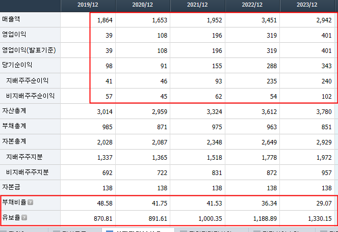This screenshot has height=232, width=338.
Task: Click the 유보율 row label
Action: pos(11,218)
